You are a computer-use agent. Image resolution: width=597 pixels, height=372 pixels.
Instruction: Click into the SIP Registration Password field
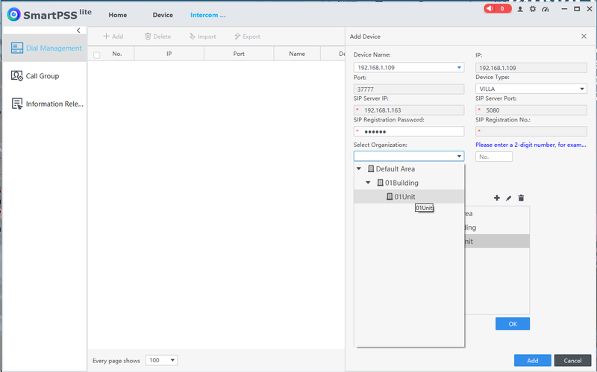(x=410, y=131)
